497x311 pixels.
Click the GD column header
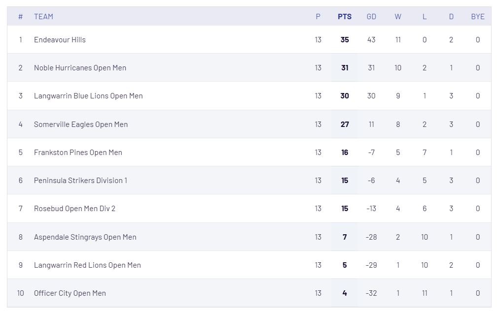371,16
